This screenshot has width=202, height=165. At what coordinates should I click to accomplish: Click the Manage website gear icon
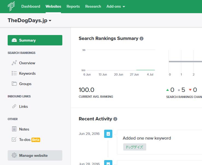click(x=14, y=155)
